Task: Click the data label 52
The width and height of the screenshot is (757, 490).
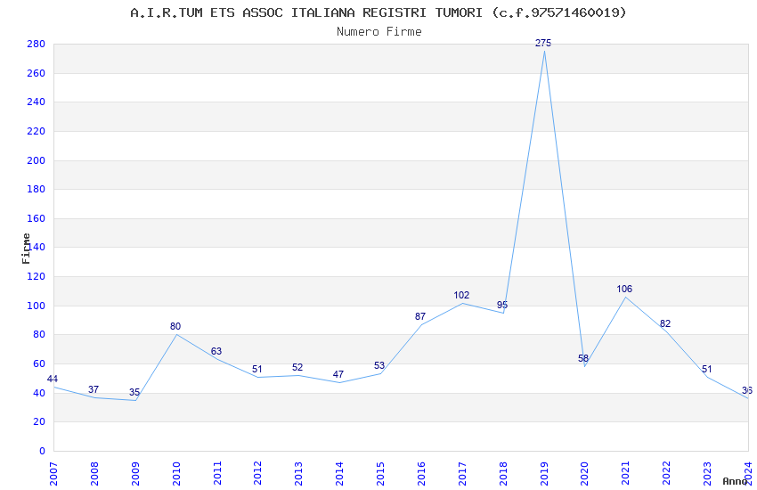Action: [297, 367]
